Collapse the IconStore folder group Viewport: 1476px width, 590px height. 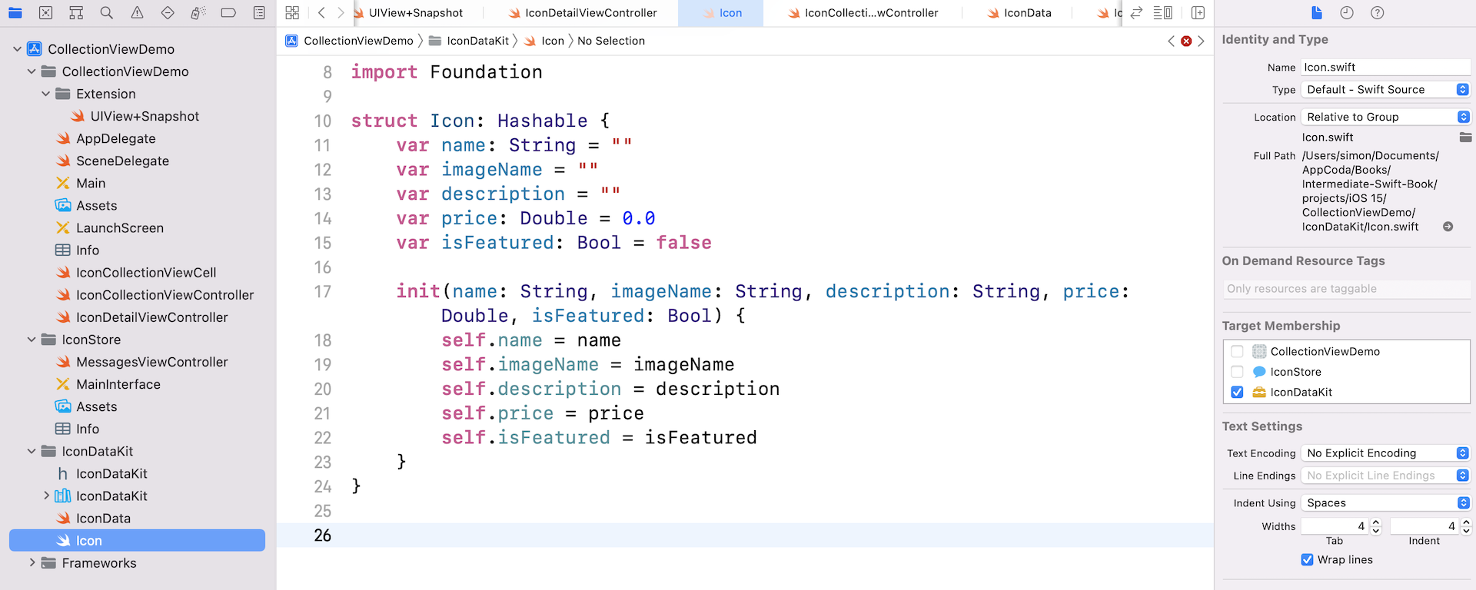point(32,340)
